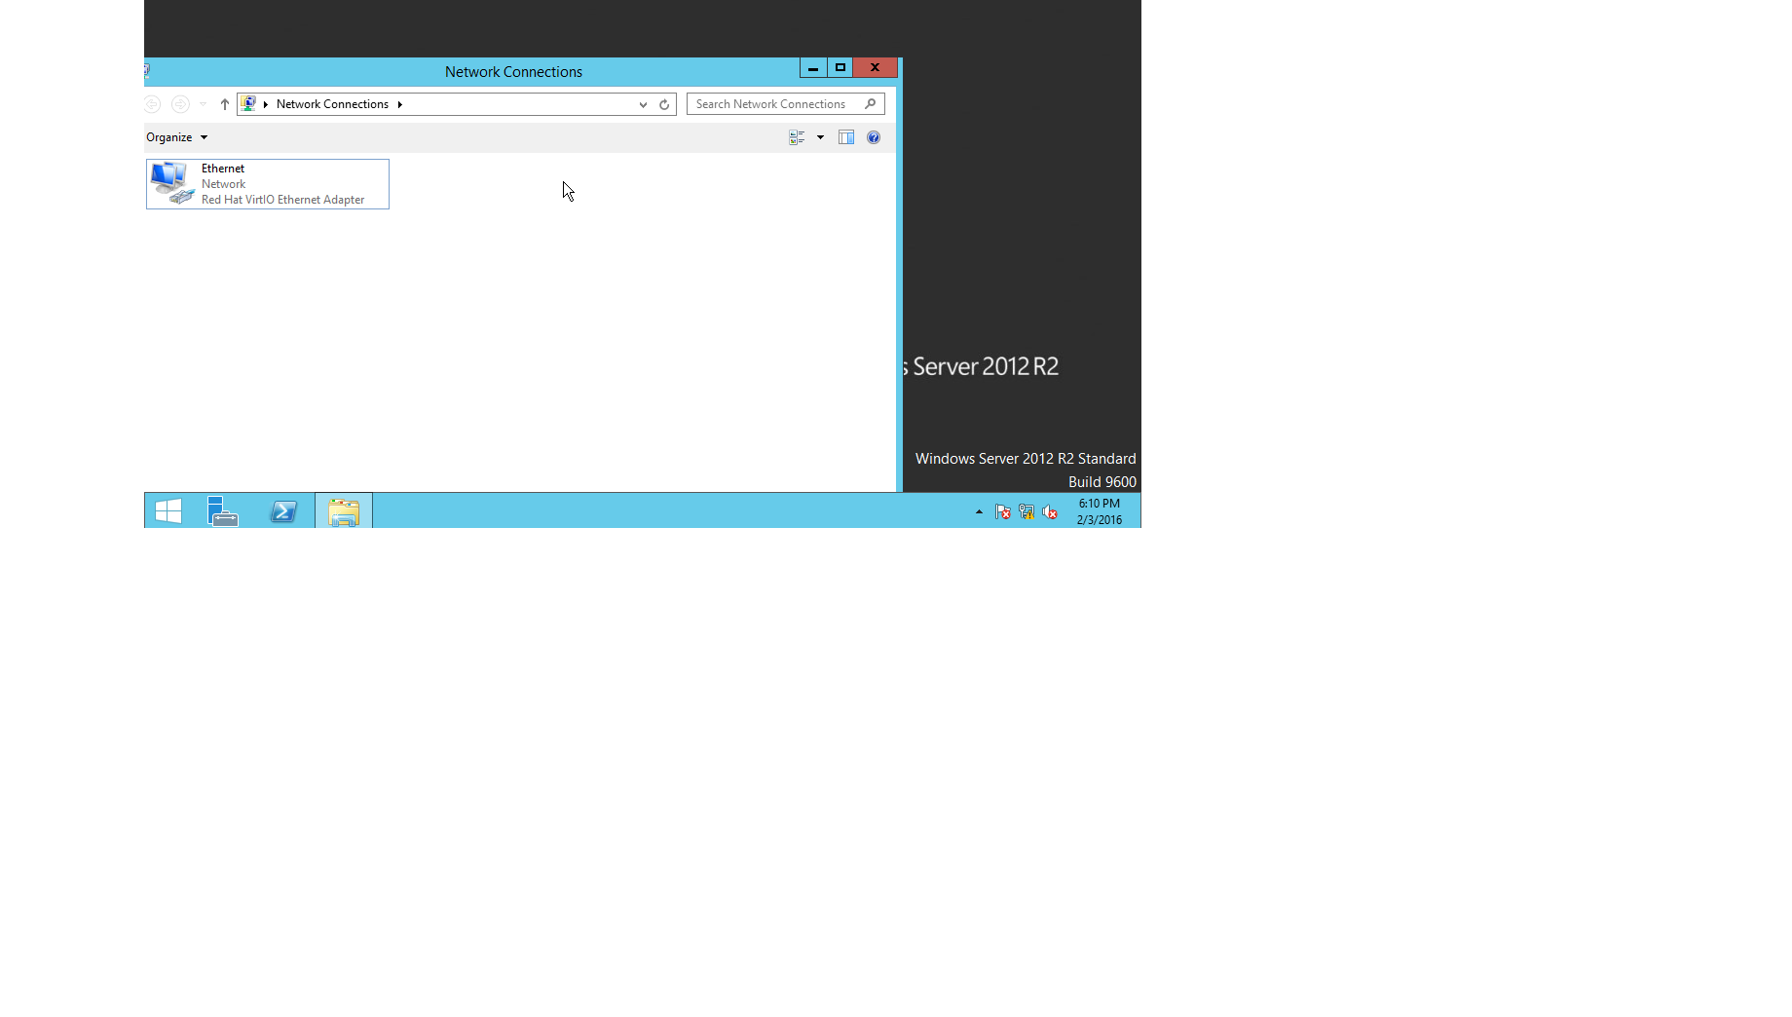
Task: Open File Explorer taskbar icon
Action: point(344,511)
